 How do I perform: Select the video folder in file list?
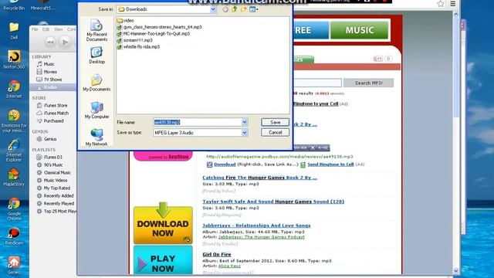pos(125,21)
